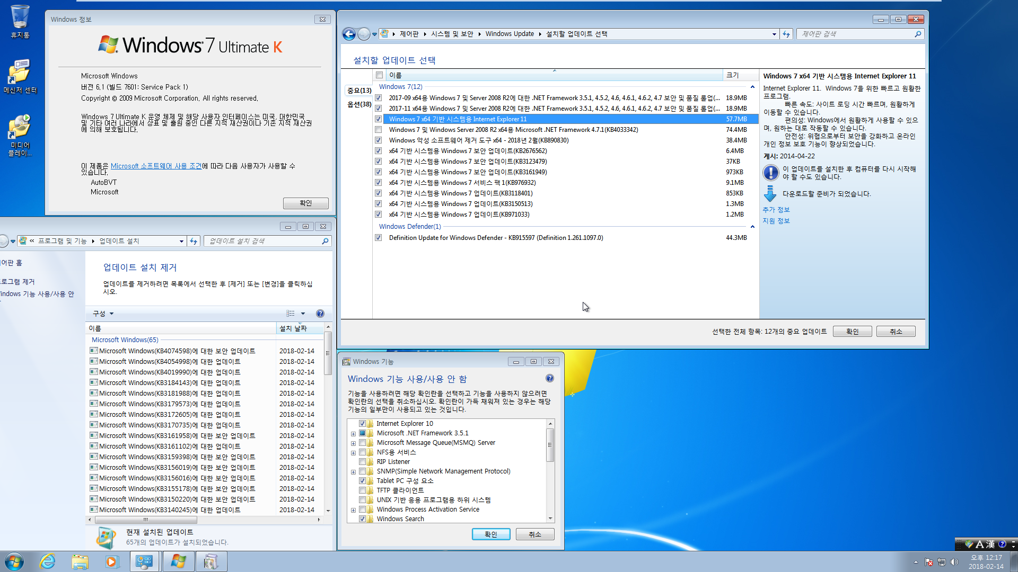
Task: Open Windows Explorer from taskbar
Action: click(80, 561)
